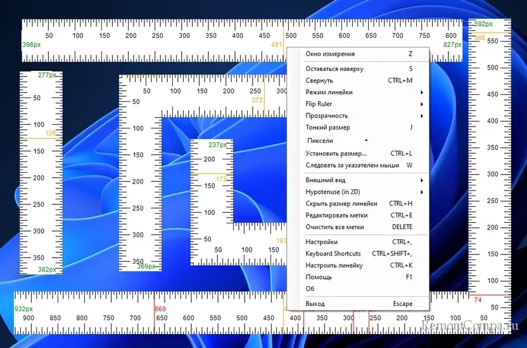The height and width of the screenshot is (348, 527).
Task: Click the 173 marker on the inner ruler
Action: pos(221,179)
